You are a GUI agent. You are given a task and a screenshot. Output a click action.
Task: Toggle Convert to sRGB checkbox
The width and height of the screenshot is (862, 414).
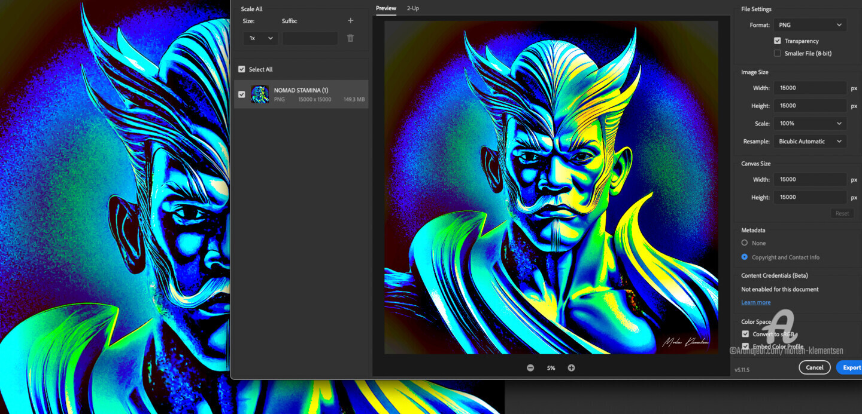745,334
